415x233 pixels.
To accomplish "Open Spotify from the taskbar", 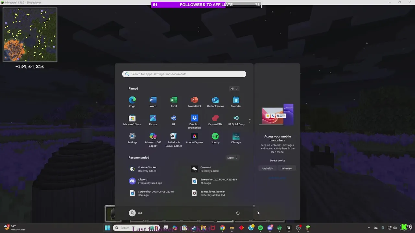I will [260, 228].
